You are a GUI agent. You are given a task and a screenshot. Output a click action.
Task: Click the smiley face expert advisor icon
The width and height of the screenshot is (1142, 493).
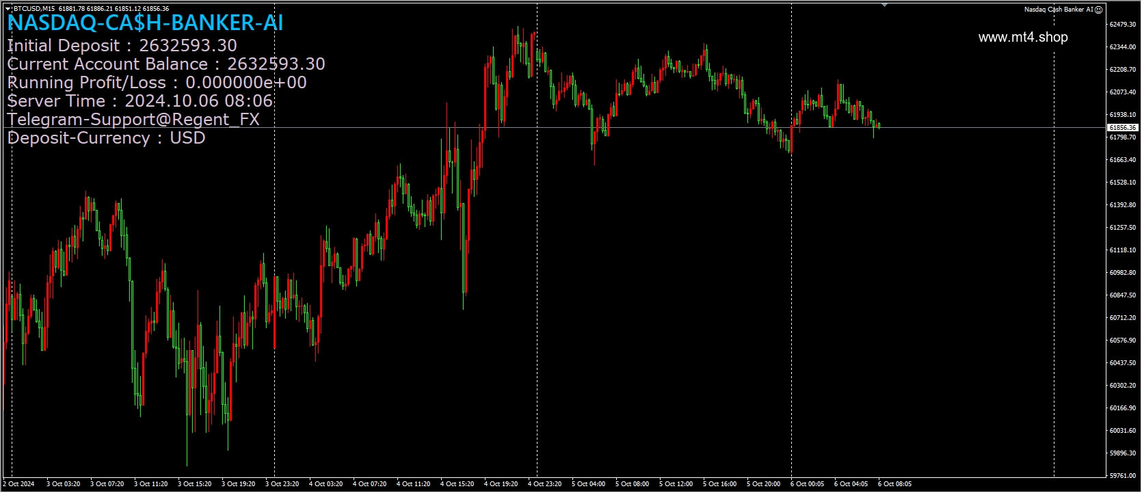coord(1098,10)
